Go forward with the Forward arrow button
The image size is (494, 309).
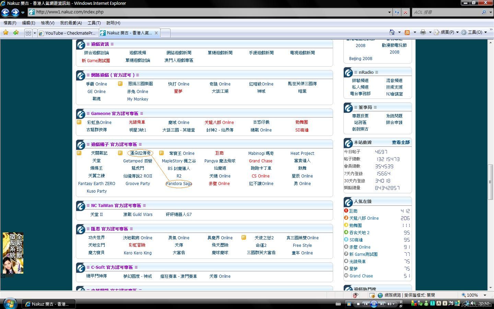point(15,13)
